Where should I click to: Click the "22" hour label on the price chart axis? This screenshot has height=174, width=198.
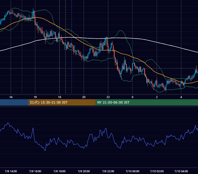click(108, 97)
